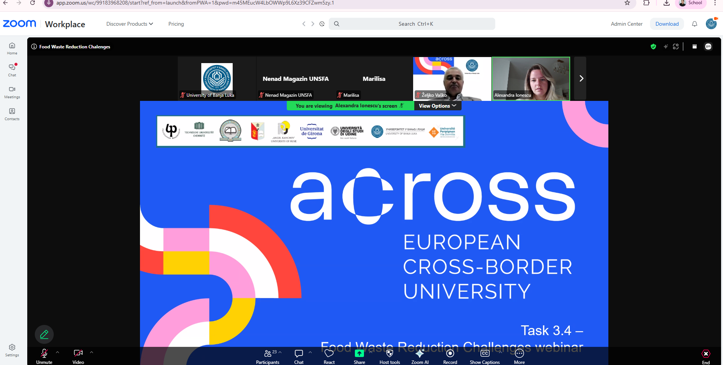Screen dimensions: 723x365
Task: Open Host tools shield menu
Action: [x=390, y=356]
